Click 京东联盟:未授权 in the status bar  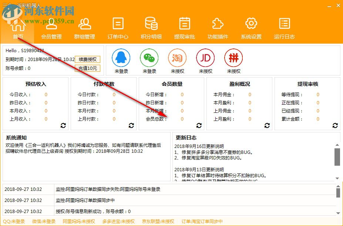[158, 221]
